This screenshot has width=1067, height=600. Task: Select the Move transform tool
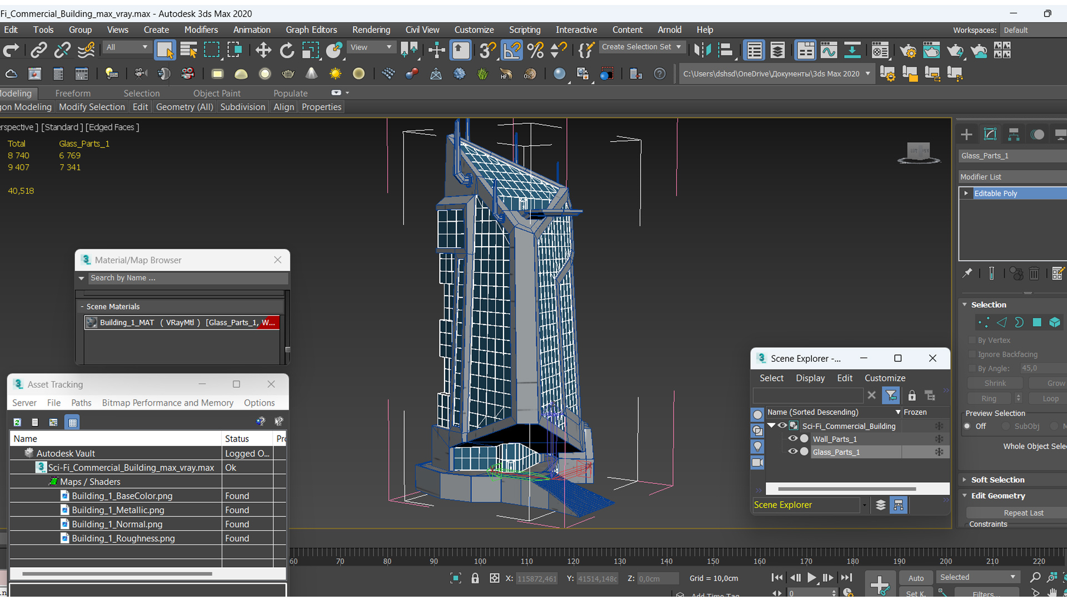coord(263,51)
